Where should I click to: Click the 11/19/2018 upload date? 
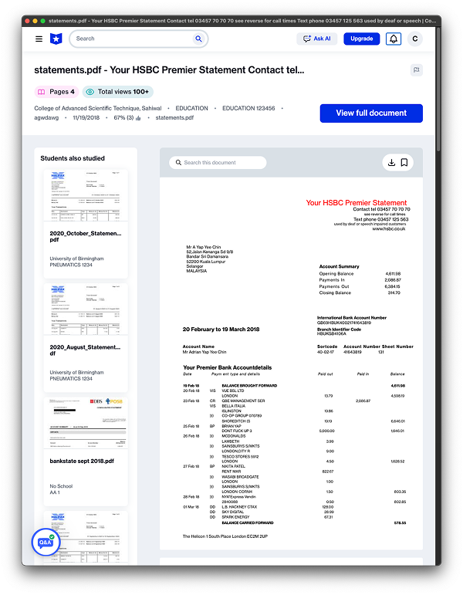pos(86,117)
